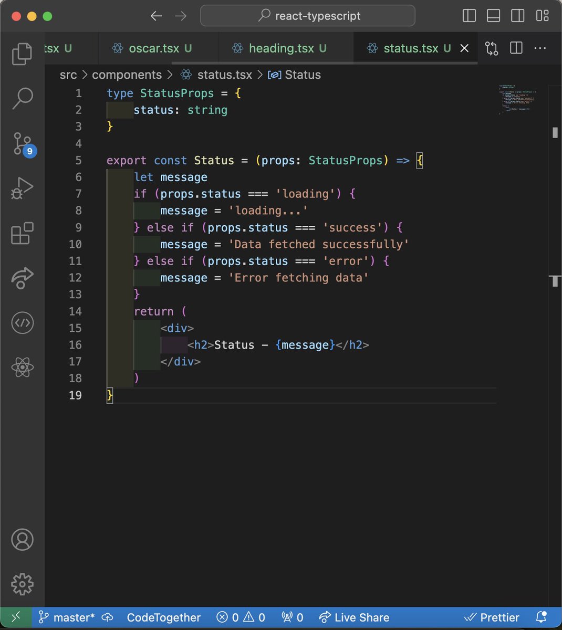The image size is (562, 630).
Task: Open Problems via errors and warnings count
Action: click(241, 617)
